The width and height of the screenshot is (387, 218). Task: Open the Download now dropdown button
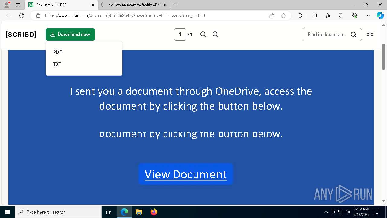tap(70, 35)
